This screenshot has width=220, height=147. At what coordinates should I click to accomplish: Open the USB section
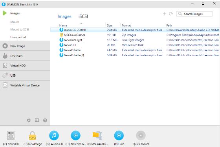[25, 75]
